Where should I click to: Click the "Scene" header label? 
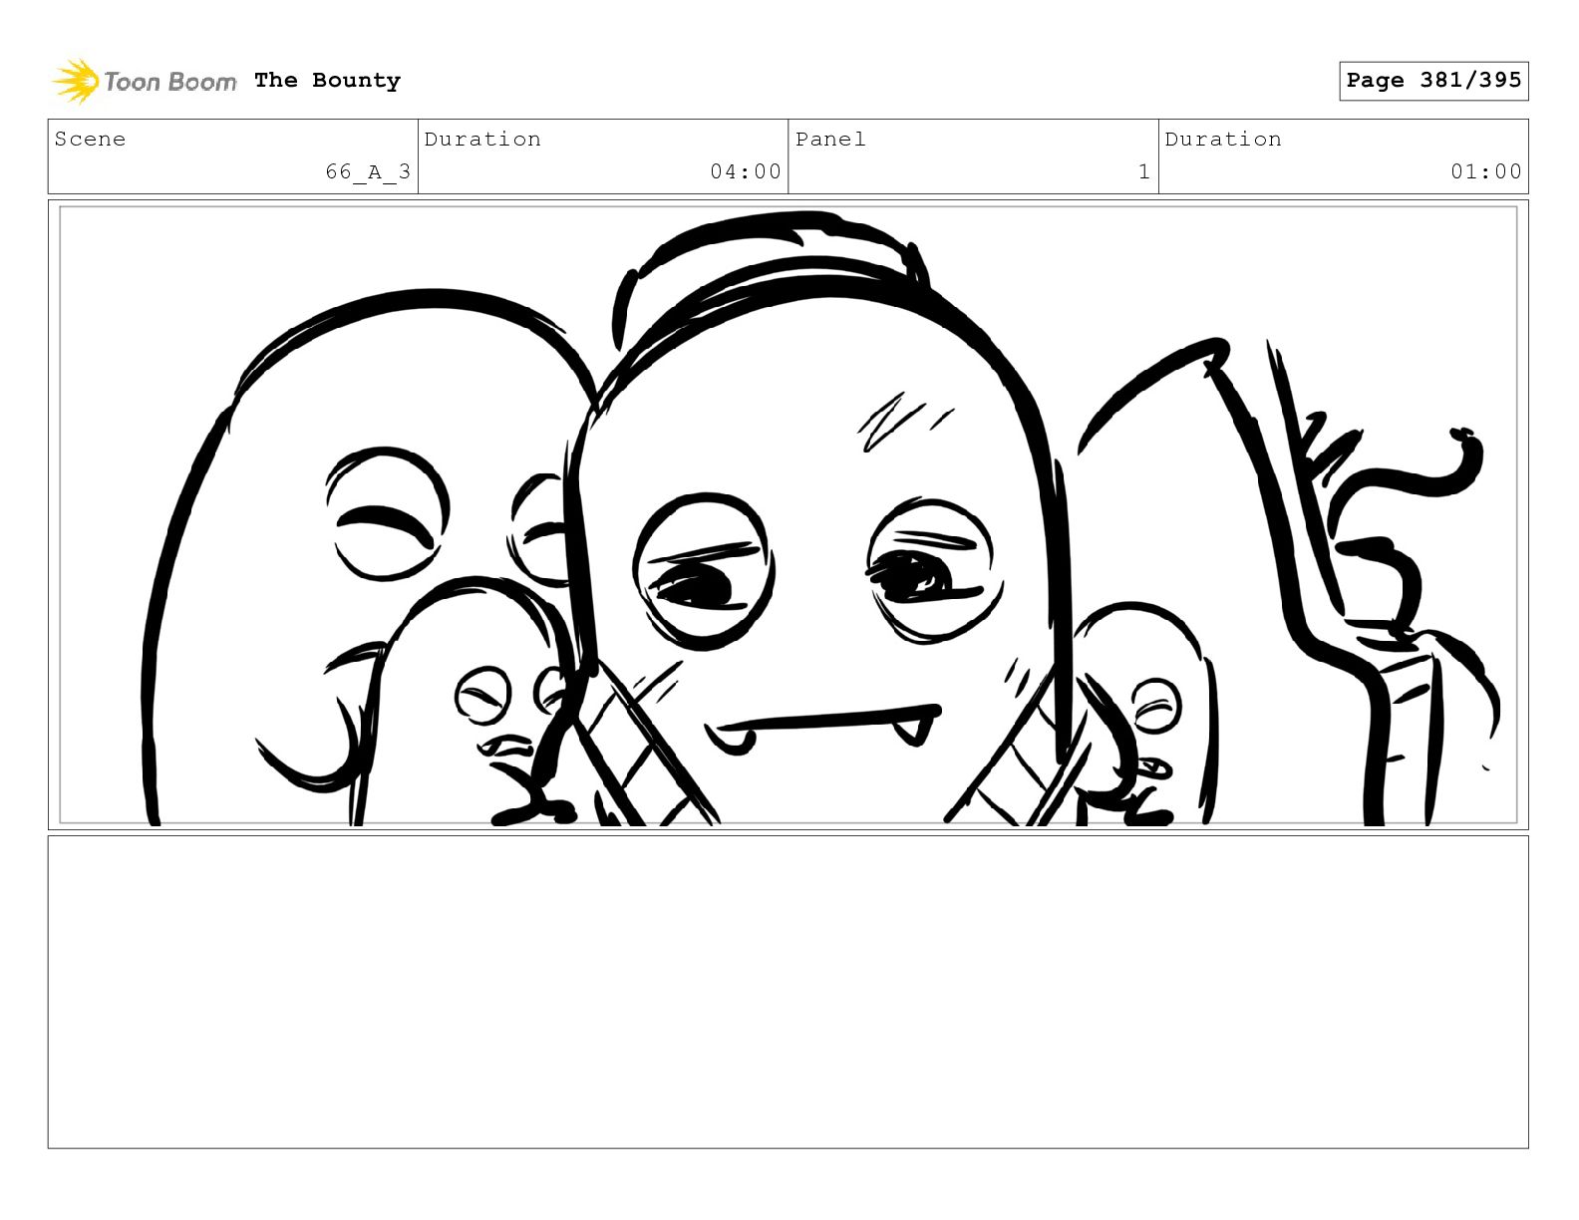(90, 140)
